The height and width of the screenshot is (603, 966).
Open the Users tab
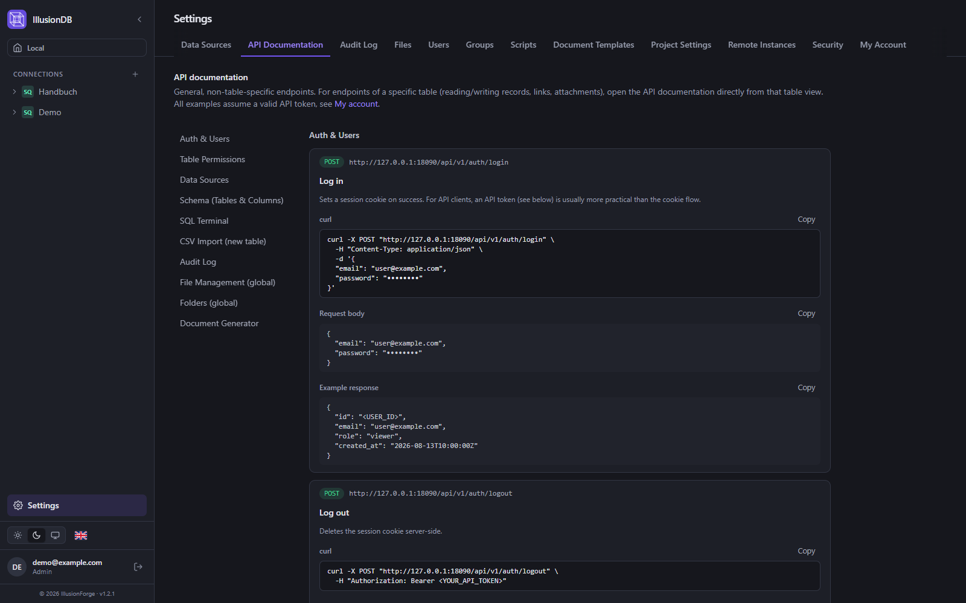pos(438,45)
